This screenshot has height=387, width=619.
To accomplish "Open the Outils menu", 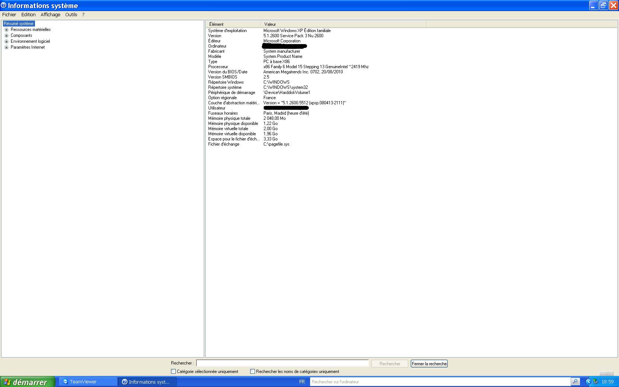I will [71, 15].
